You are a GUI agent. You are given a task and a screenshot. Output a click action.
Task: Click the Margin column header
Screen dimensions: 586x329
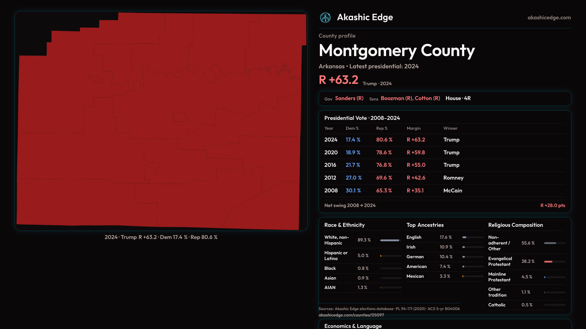coord(414,129)
